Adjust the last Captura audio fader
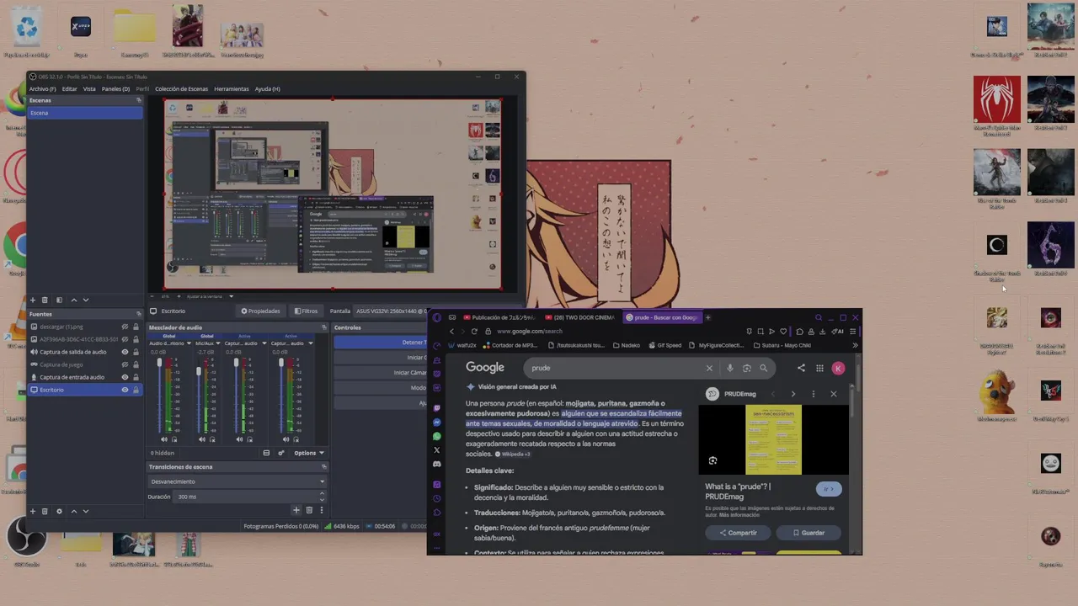This screenshot has height=606, width=1078. pyautogui.click(x=281, y=364)
